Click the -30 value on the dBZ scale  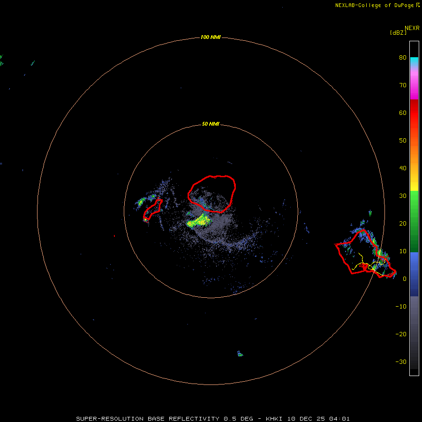click(401, 362)
